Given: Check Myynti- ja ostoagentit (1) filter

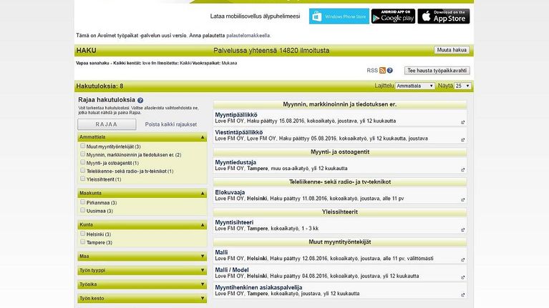Looking at the screenshot, I should [x=82, y=162].
